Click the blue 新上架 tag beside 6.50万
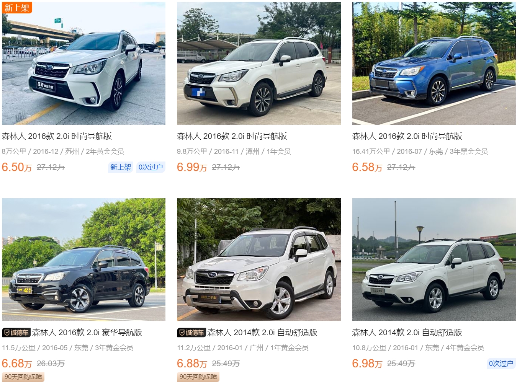 (121, 167)
